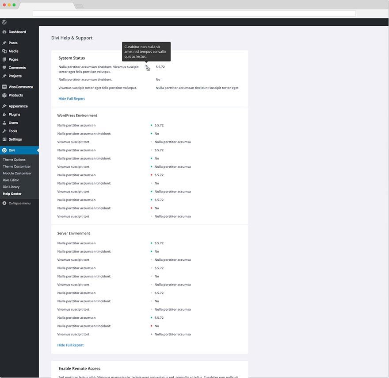This screenshot has width=389, height=378.
Task: Open Module Customizer submenu
Action: coord(17,173)
